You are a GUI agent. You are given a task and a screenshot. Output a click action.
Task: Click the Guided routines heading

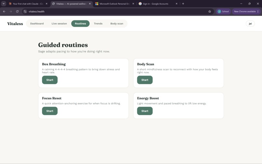click(63, 45)
